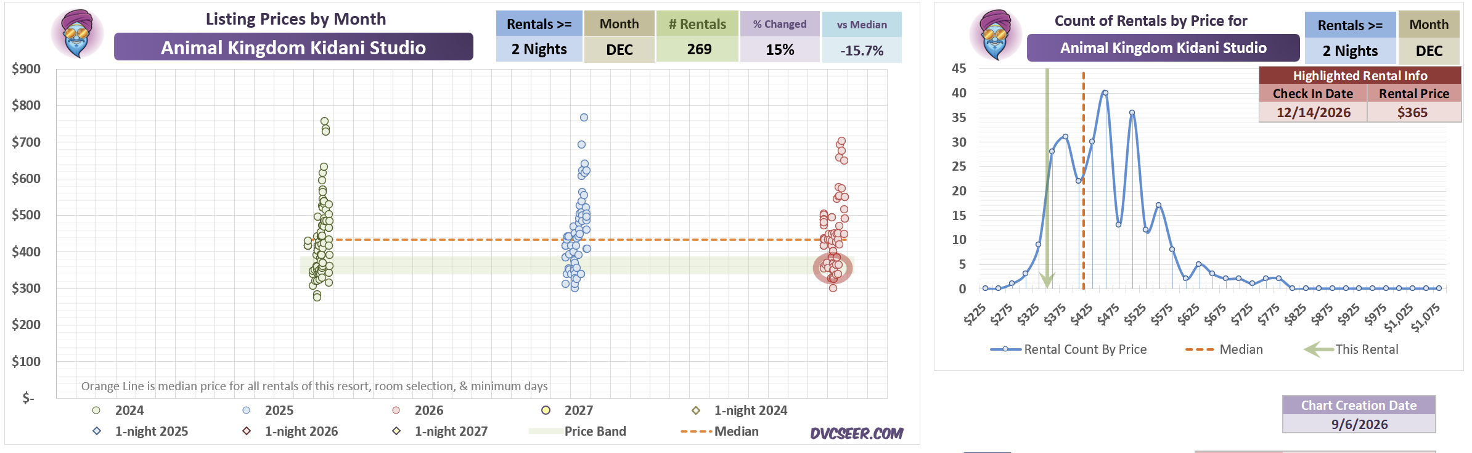Viewport: 1472px width, 453px height.
Task: Click the genie mascot icon on right chart
Action: pos(996,35)
